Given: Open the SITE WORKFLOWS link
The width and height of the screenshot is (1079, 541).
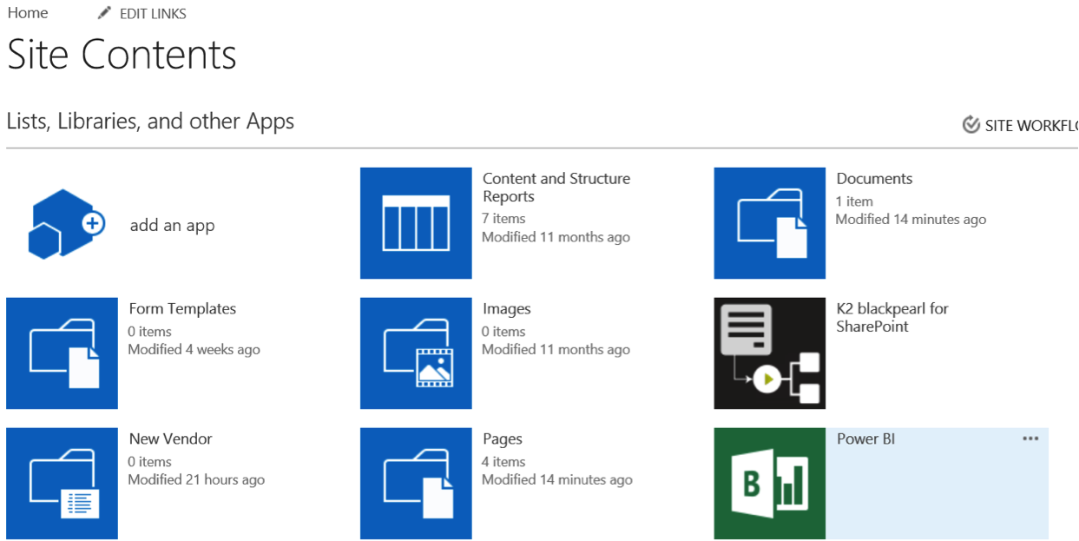Looking at the screenshot, I should tap(1030, 126).
